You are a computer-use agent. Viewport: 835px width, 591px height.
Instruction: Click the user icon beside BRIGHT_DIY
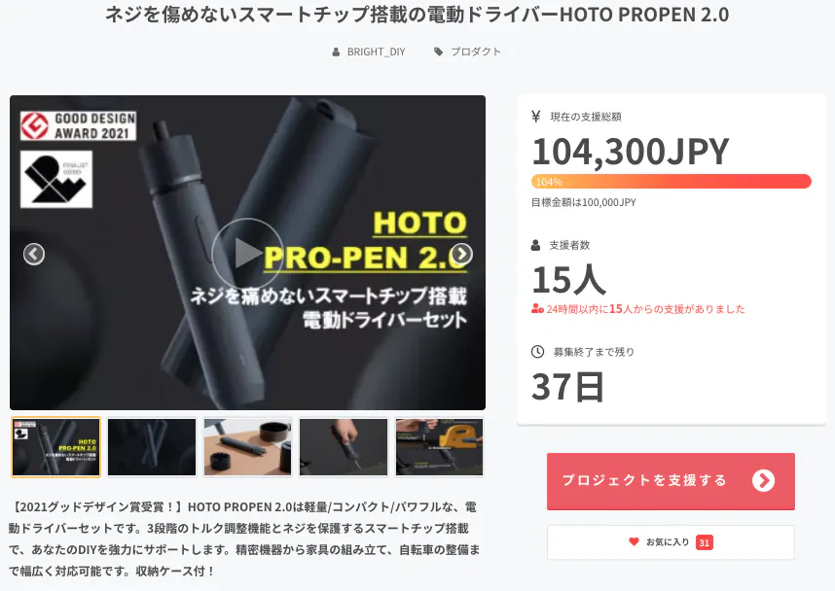336,52
